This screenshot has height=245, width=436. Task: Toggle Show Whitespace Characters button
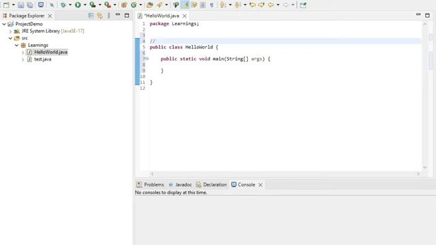click(x=212, y=5)
